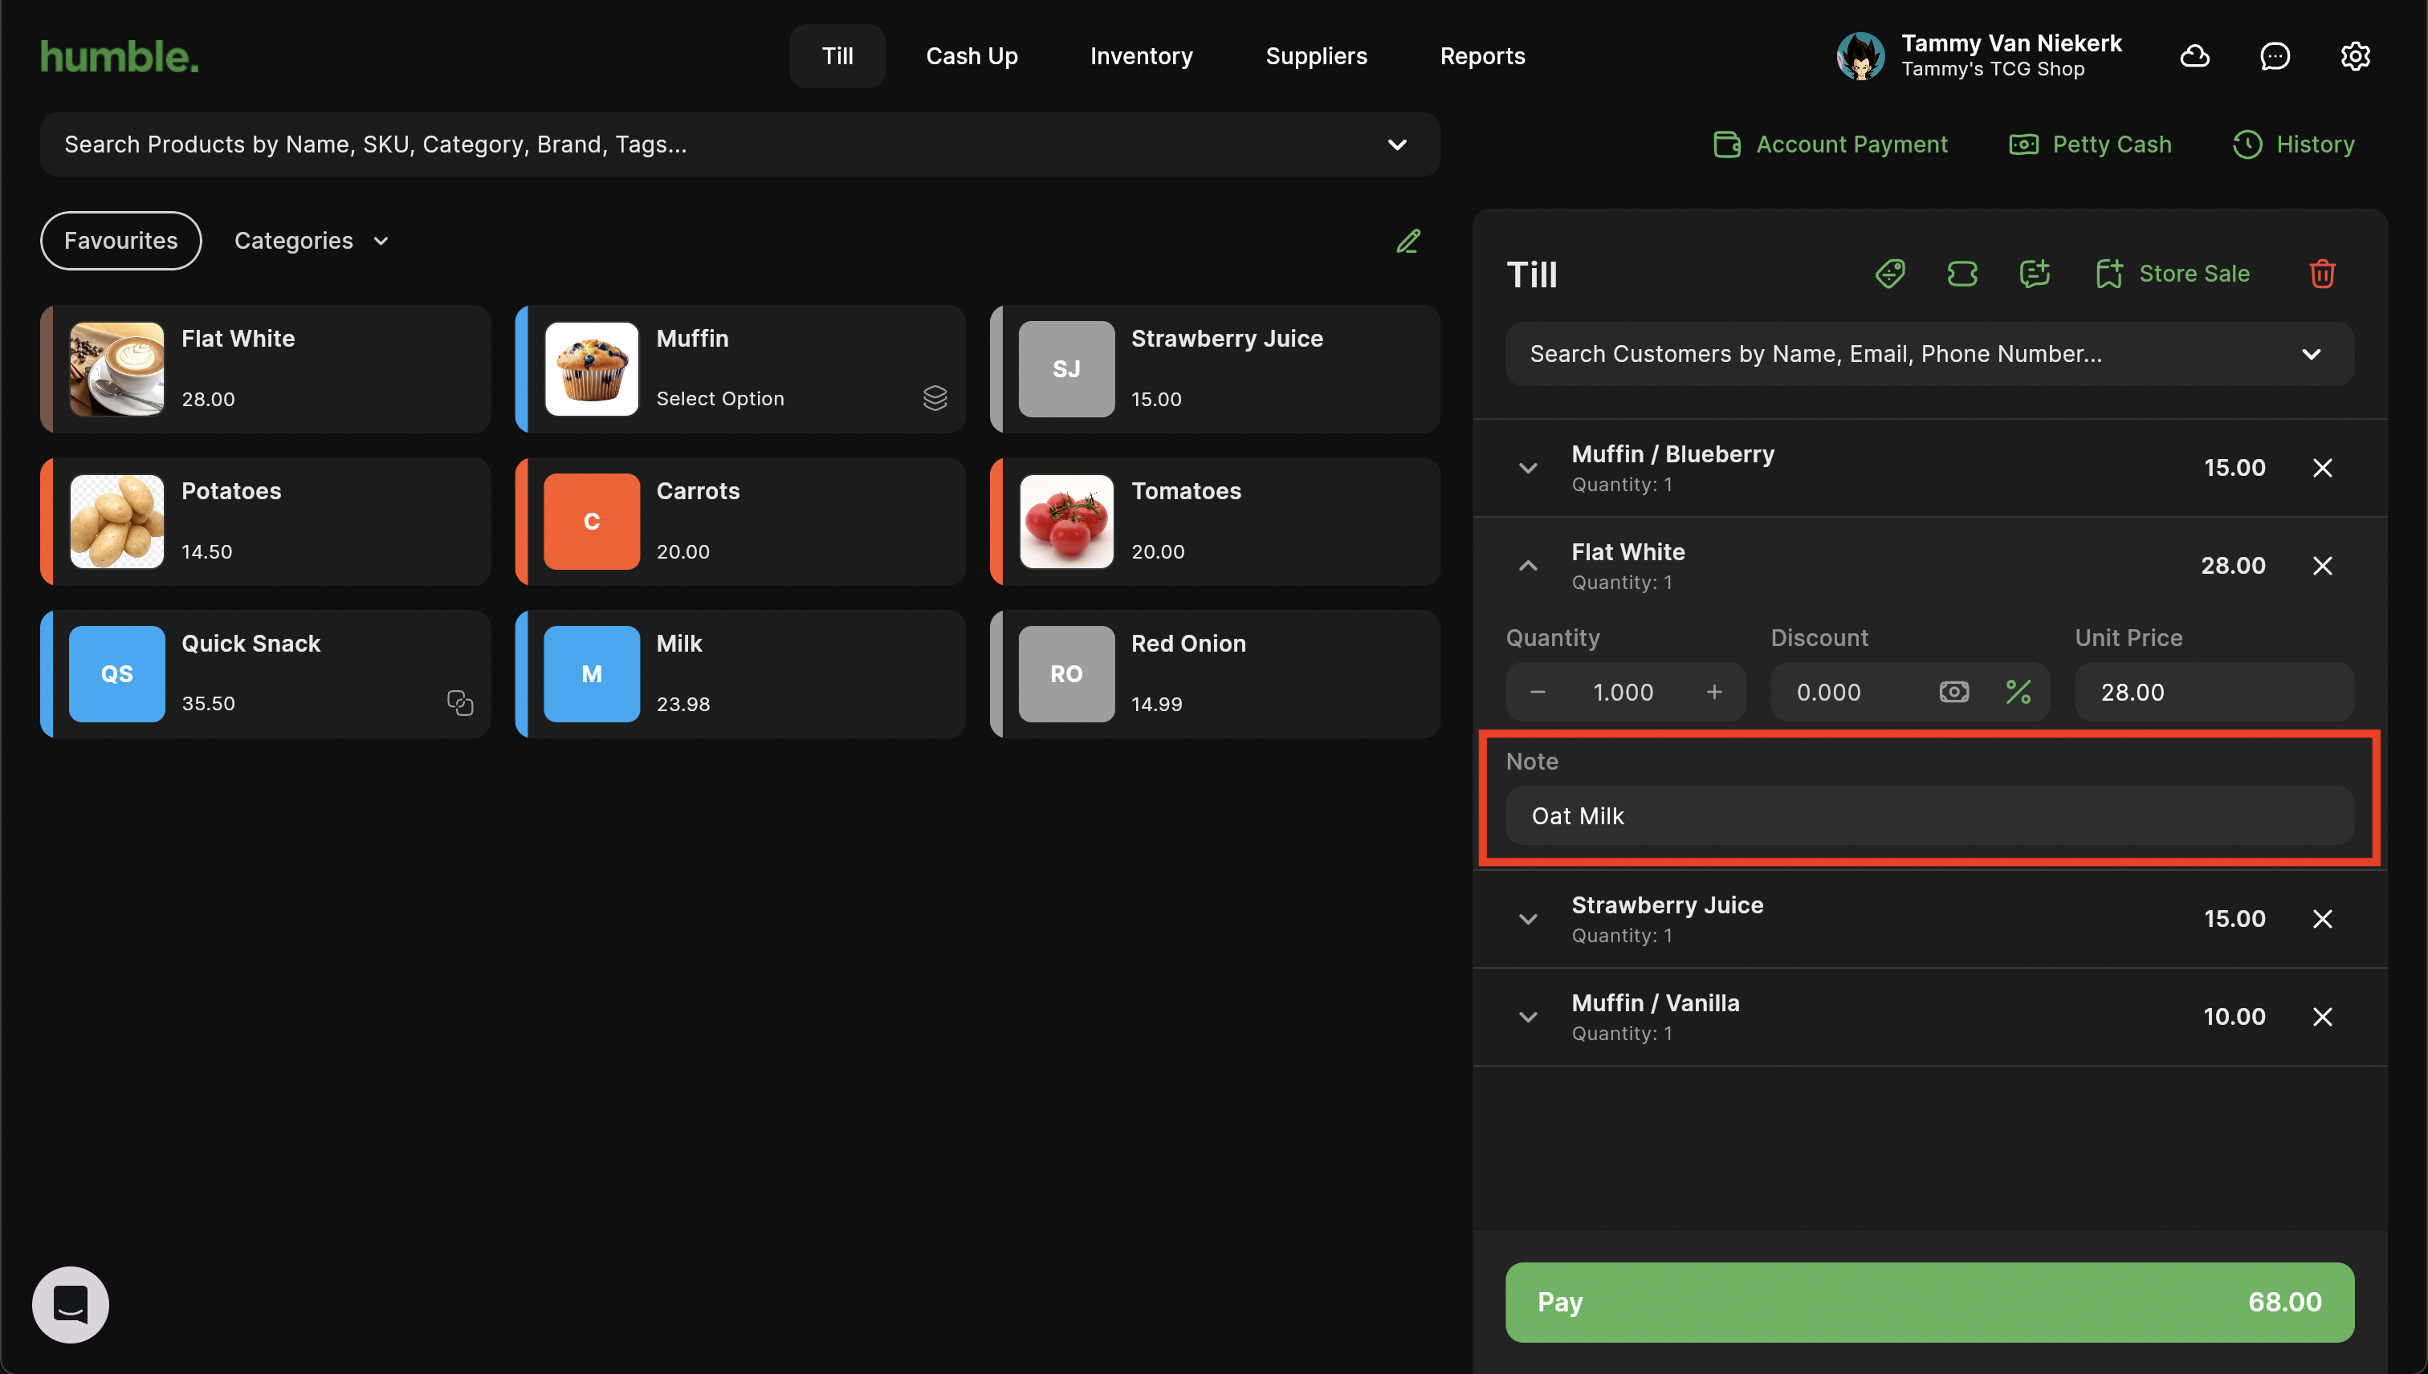Edit favourites with the pencil icon
Viewport: 2428px width, 1374px height.
point(1408,242)
